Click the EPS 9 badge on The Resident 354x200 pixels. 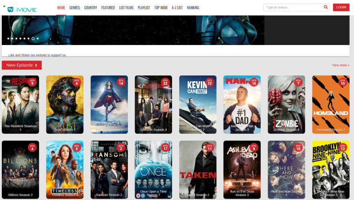(x=32, y=82)
